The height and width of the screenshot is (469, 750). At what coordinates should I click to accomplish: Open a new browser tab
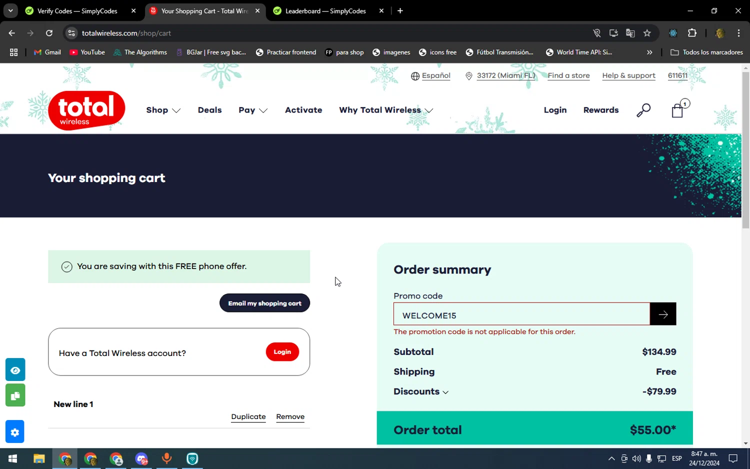coord(400,11)
